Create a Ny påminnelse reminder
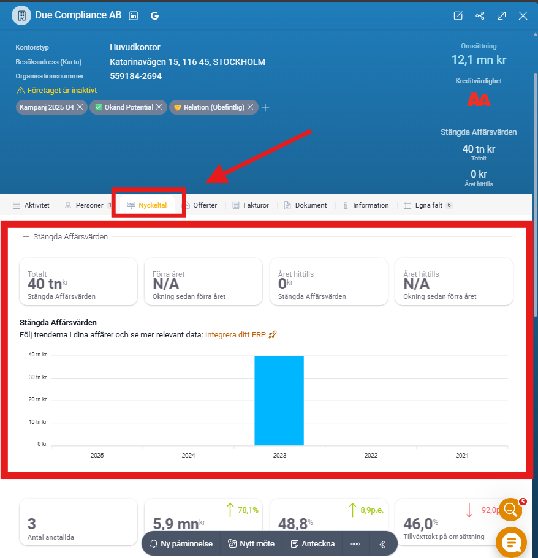538x558 pixels. 181,544
